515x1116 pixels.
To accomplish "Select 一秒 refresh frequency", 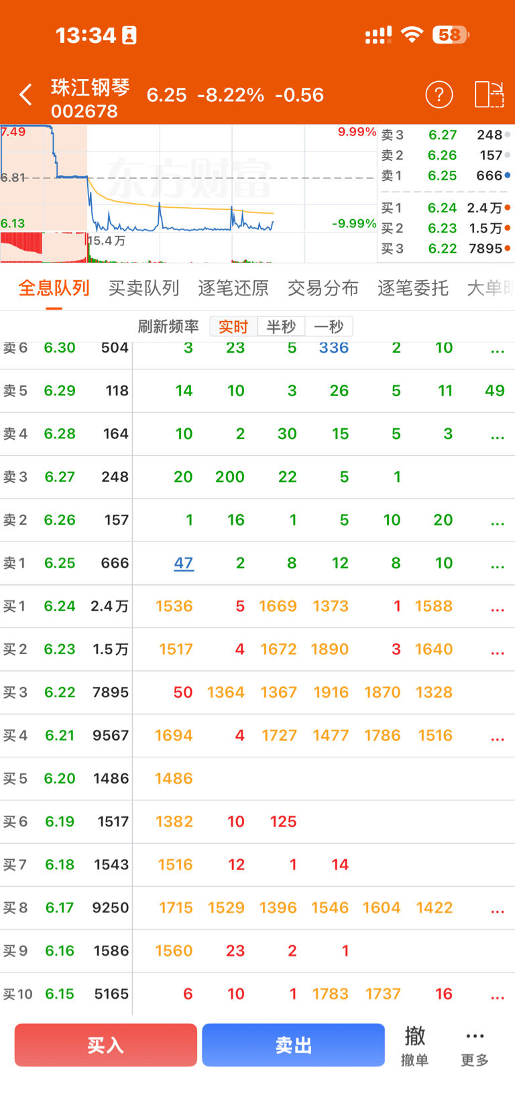I will [329, 326].
